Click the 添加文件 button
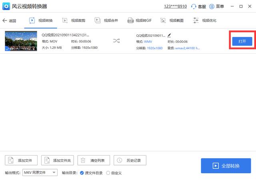 pyautogui.click(x=21, y=160)
